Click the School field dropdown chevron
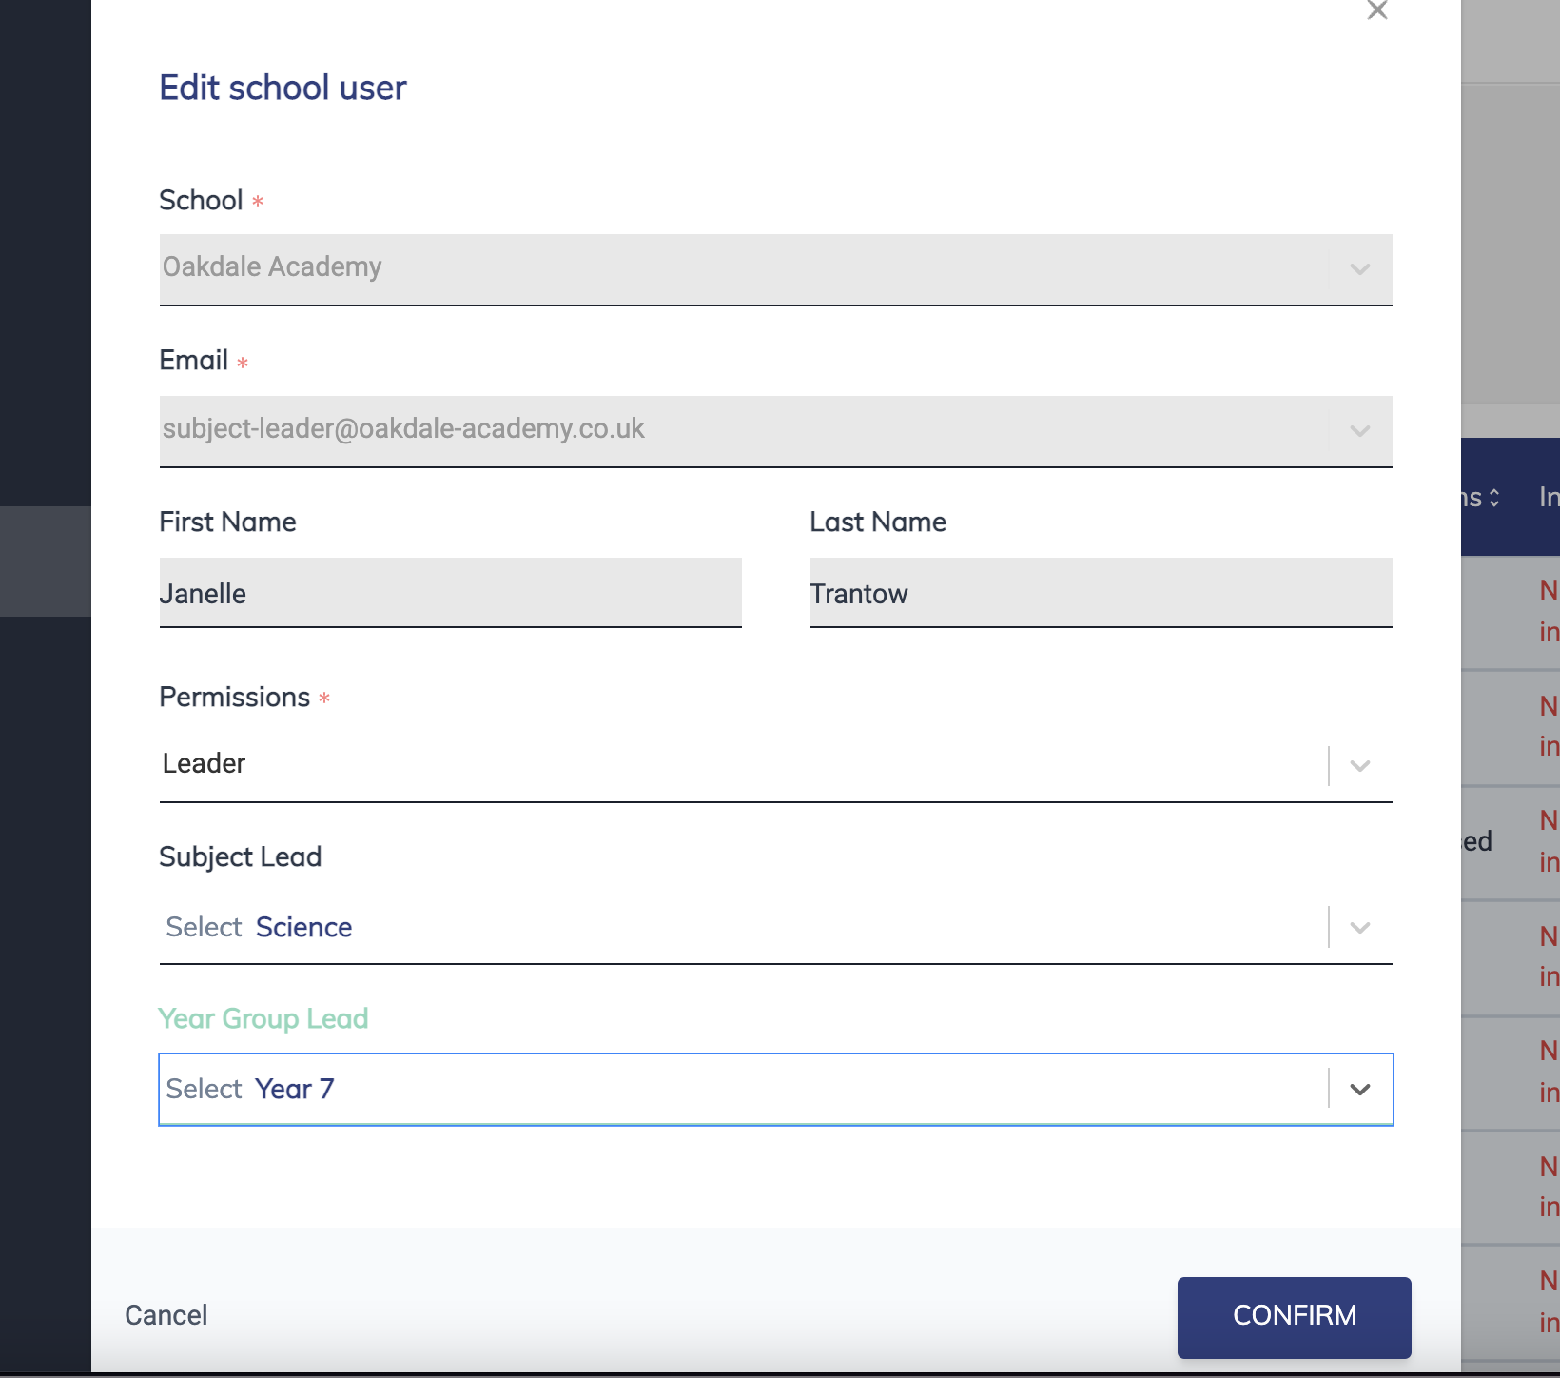This screenshot has height=1378, width=1560. [x=1358, y=269]
